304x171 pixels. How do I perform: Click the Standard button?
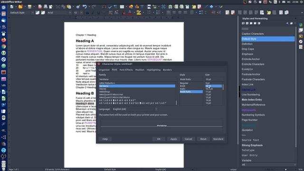pos(218,139)
